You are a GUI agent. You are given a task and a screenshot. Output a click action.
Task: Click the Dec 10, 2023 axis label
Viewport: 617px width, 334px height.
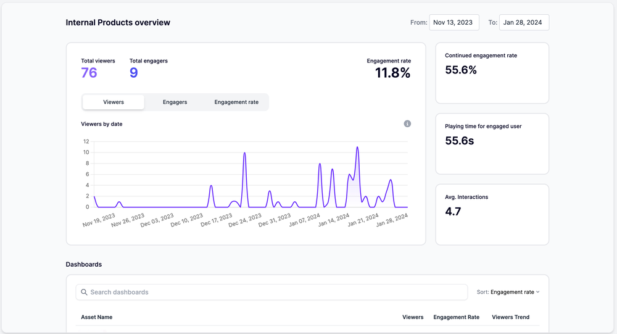tap(186, 220)
